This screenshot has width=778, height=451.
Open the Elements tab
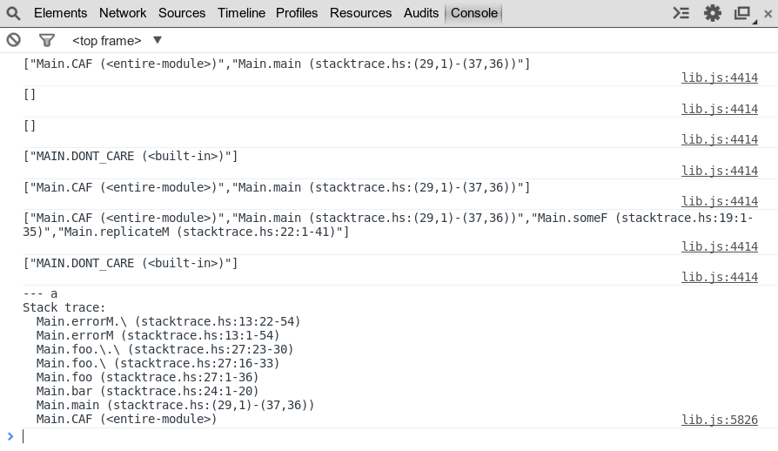click(61, 13)
